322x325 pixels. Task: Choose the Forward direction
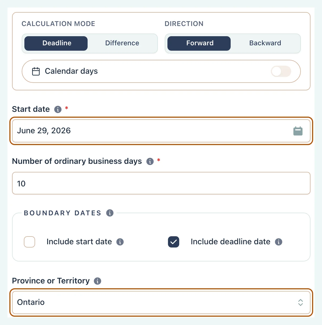click(x=199, y=43)
